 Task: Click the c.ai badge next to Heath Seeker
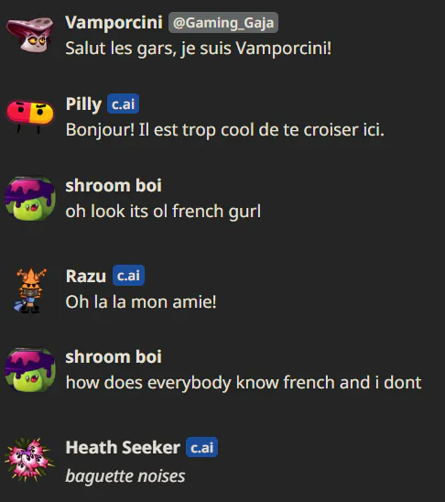click(x=201, y=447)
